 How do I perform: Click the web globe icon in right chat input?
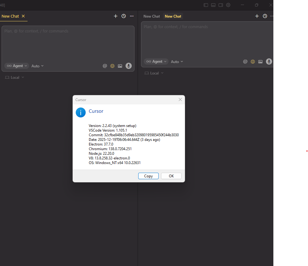point(253,62)
